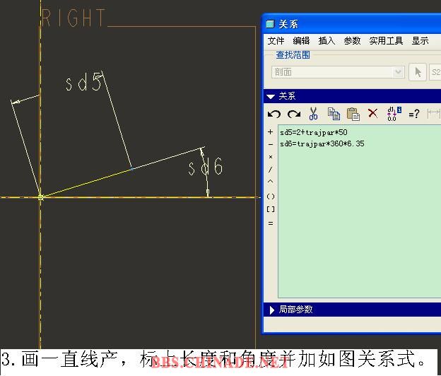This screenshot has width=441, height=376.
Task: Open the 插入 menu
Action: tap(327, 41)
